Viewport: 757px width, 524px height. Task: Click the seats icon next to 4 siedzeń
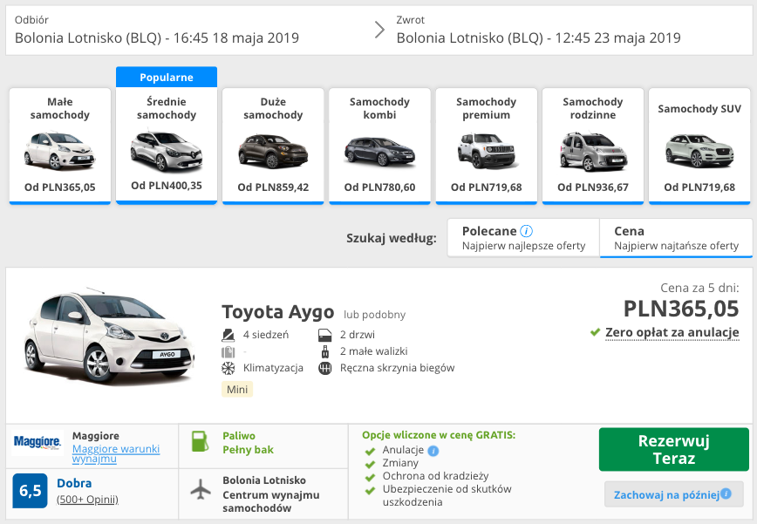pyautogui.click(x=228, y=335)
